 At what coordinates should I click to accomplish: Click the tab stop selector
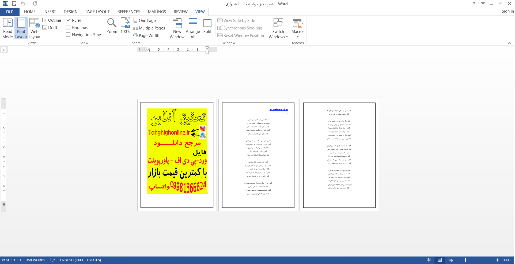(4, 50)
